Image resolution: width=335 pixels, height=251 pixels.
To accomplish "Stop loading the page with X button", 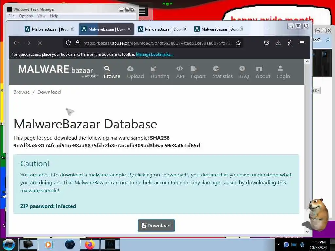I will tap(40, 43).
